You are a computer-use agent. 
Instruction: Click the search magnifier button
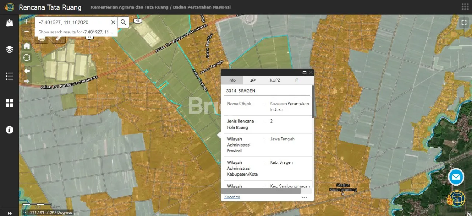123,22
